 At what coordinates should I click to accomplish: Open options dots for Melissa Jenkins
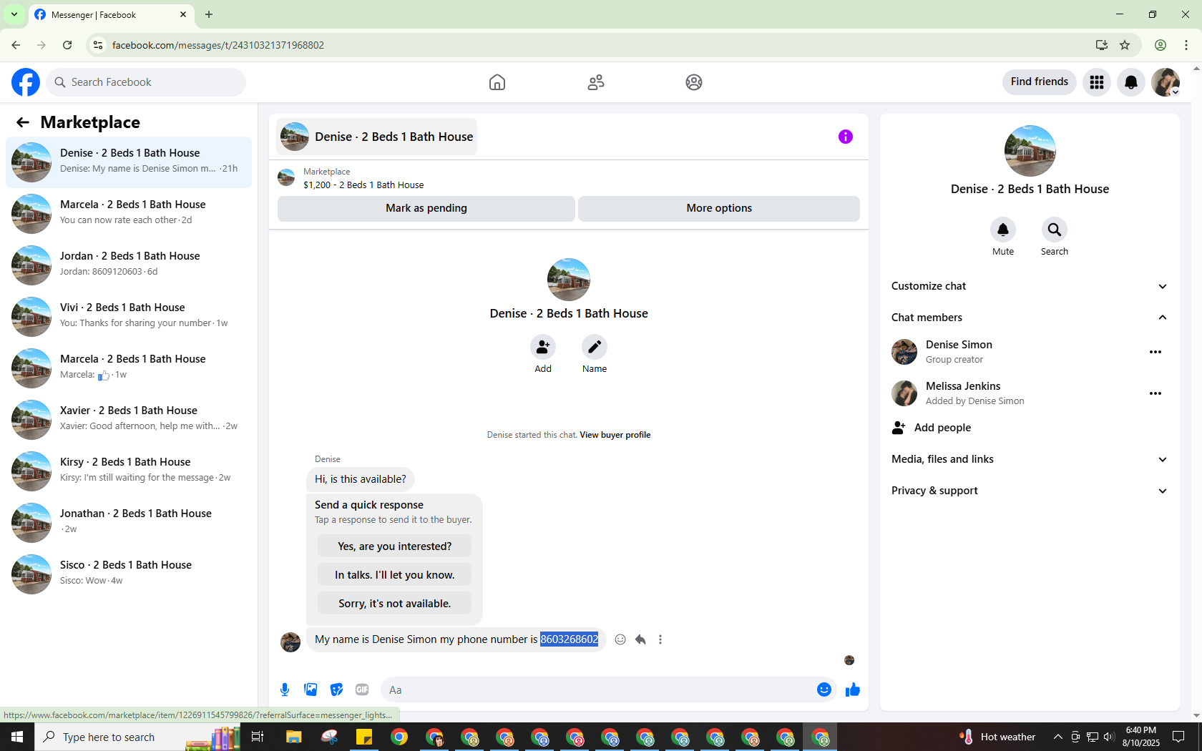[x=1155, y=393]
